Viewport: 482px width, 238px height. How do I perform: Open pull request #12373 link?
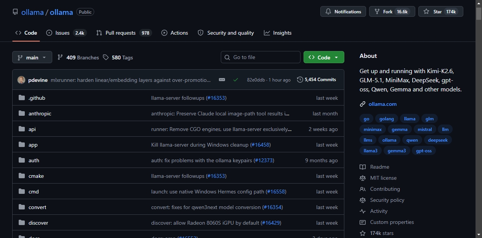(x=264, y=160)
